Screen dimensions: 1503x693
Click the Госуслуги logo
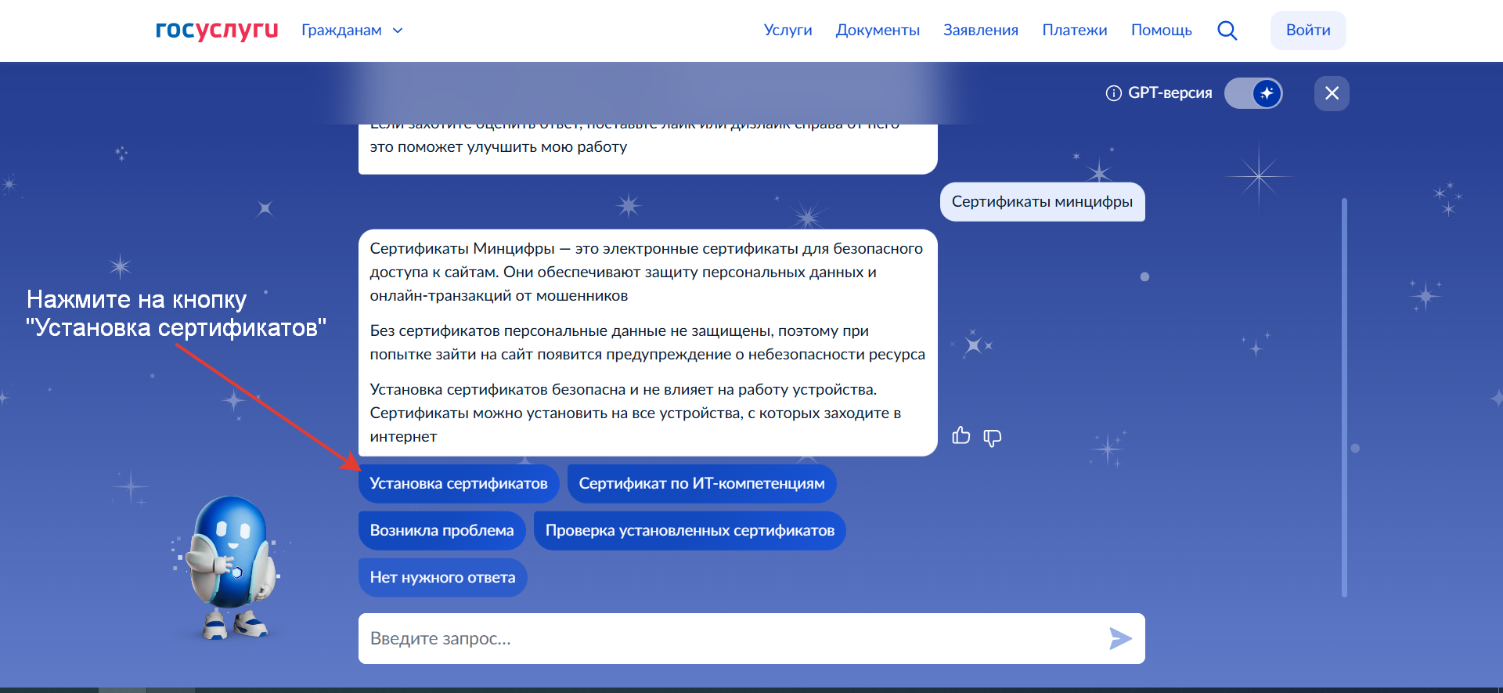pyautogui.click(x=217, y=30)
